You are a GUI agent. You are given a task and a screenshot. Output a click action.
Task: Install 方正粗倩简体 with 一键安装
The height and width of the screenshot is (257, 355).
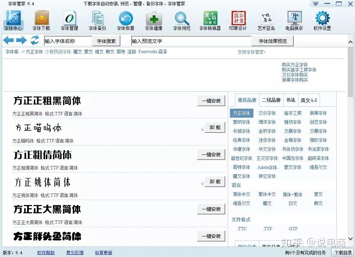click(x=211, y=155)
